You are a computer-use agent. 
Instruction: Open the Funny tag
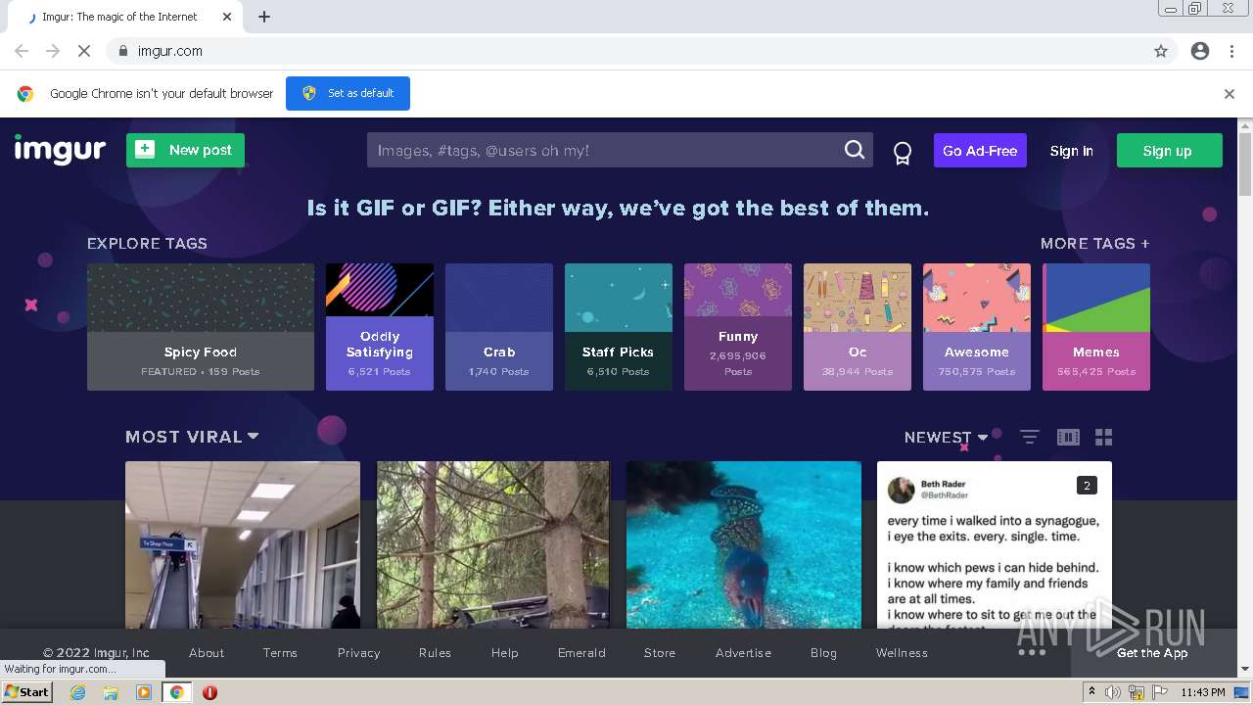(738, 327)
